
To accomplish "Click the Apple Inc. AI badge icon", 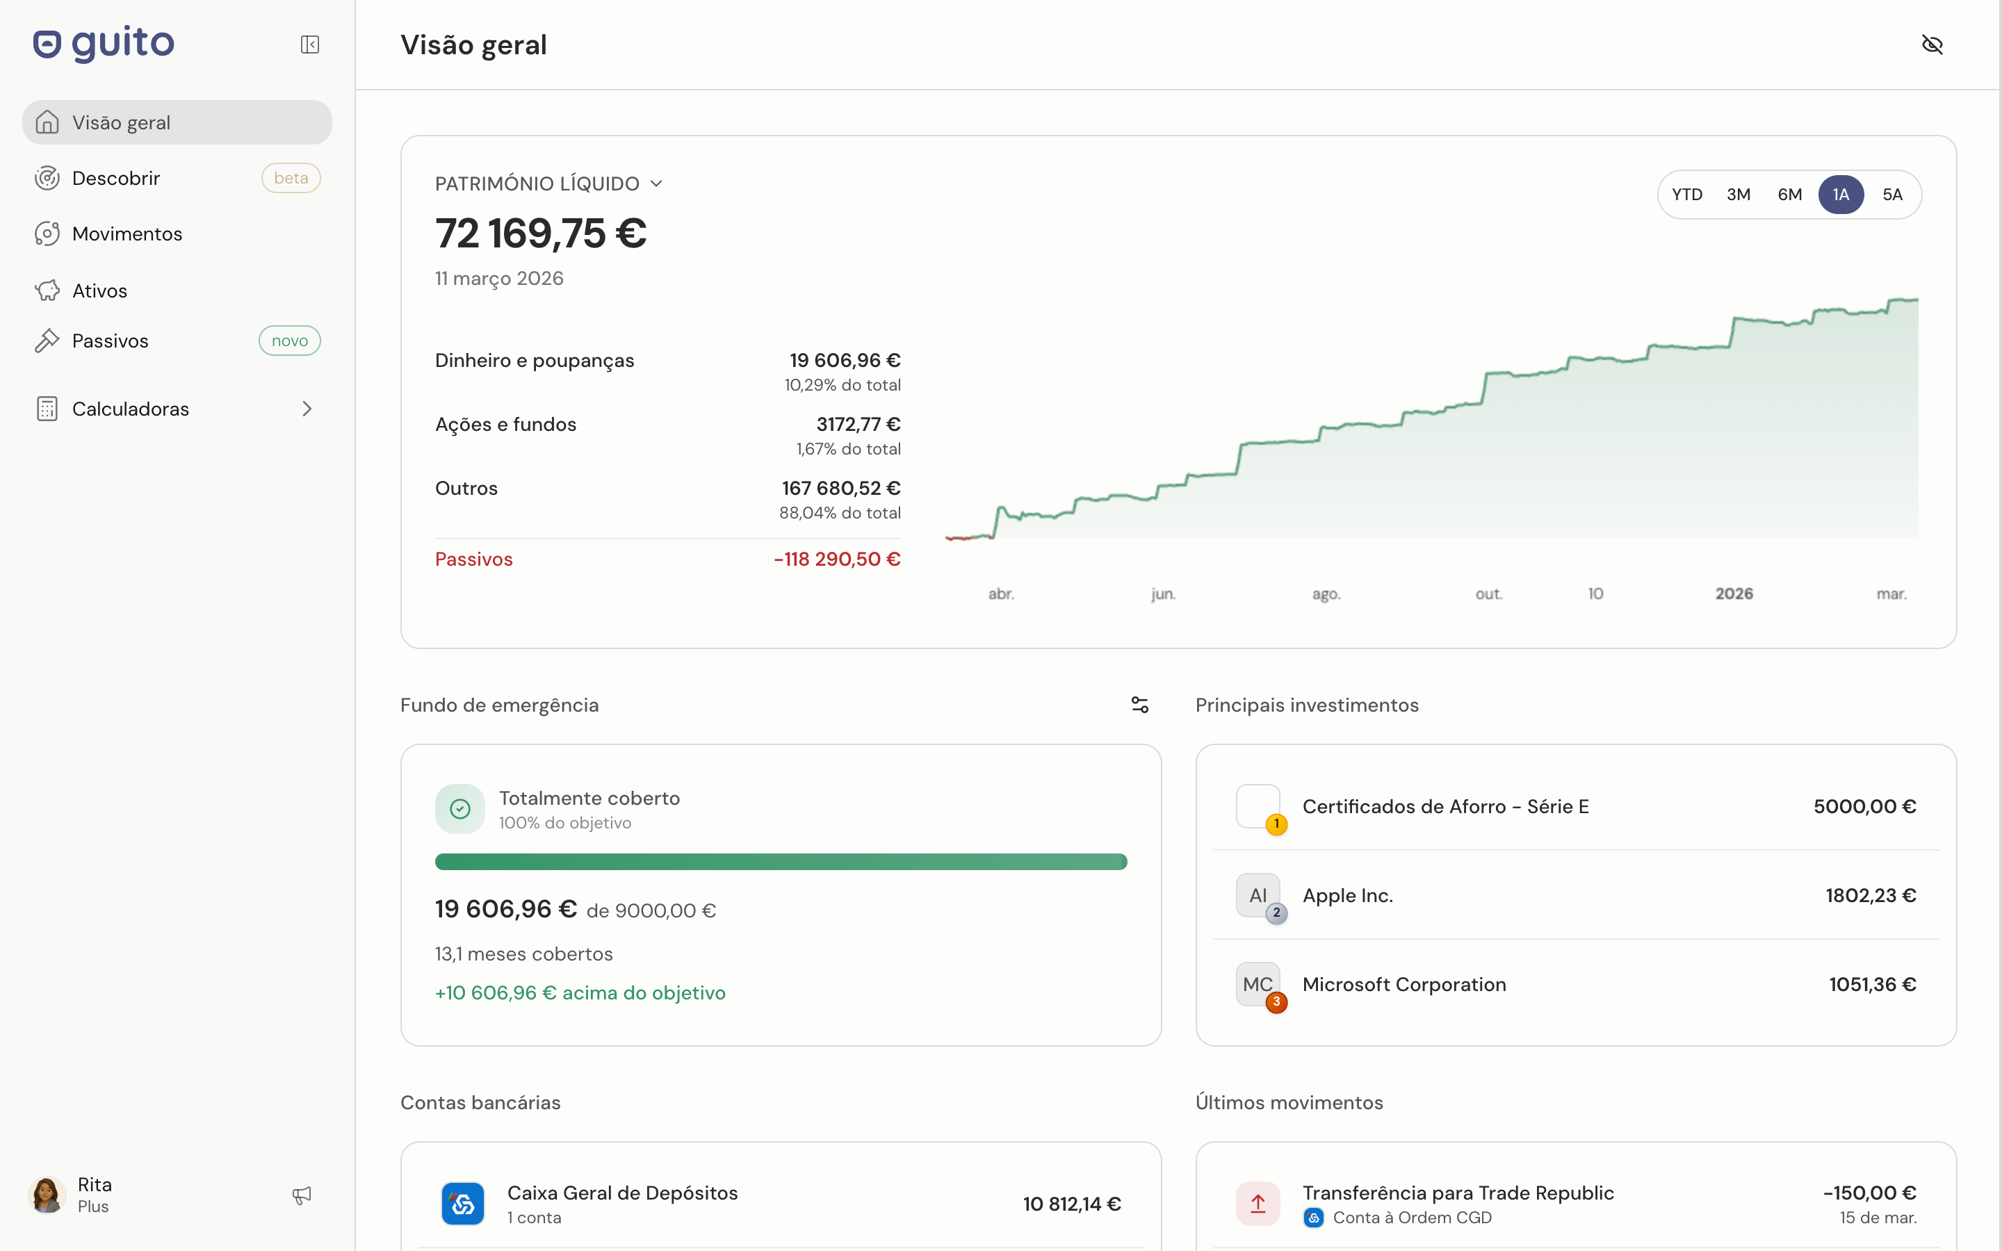I will (1258, 895).
